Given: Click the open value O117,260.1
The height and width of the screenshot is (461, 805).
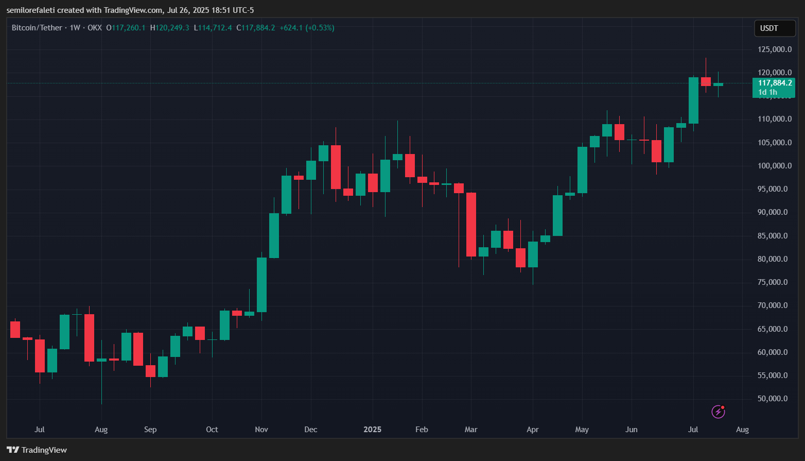Looking at the screenshot, I should coord(126,28).
